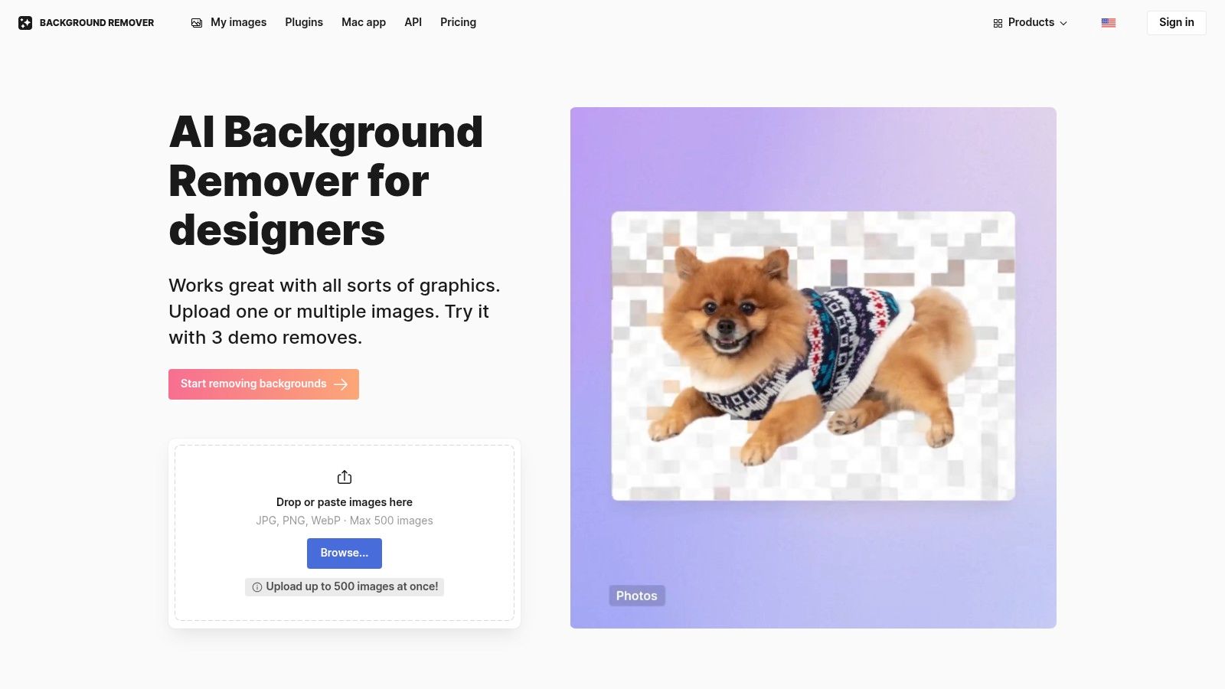The height and width of the screenshot is (689, 1225).
Task: Click the Photos badge on the preview
Action: 637,596
